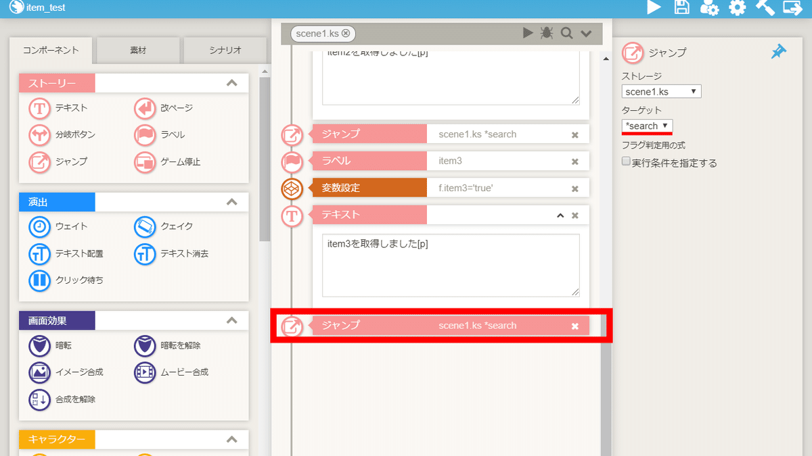Close the scene1.ks tab
Image resolution: width=812 pixels, height=456 pixels.
point(346,33)
